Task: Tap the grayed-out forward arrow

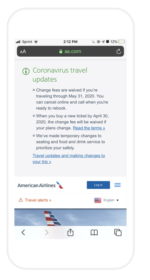Action: click(x=46, y=232)
